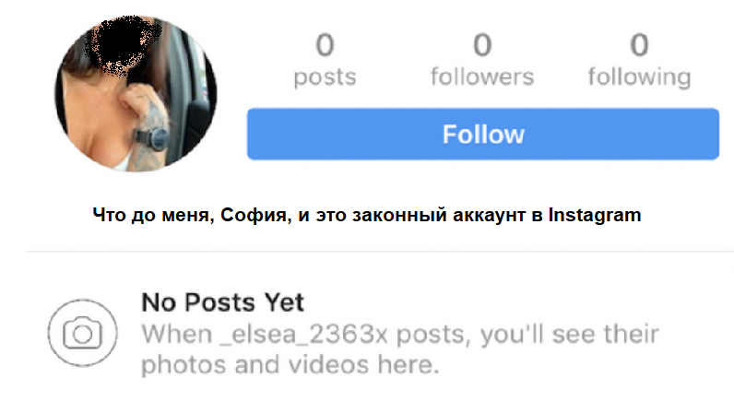734x402 pixels.
Task: Click the 'posts' label under the count
Action: pos(325,77)
